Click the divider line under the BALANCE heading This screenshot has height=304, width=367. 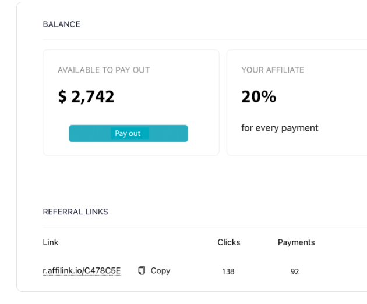pos(204,40)
